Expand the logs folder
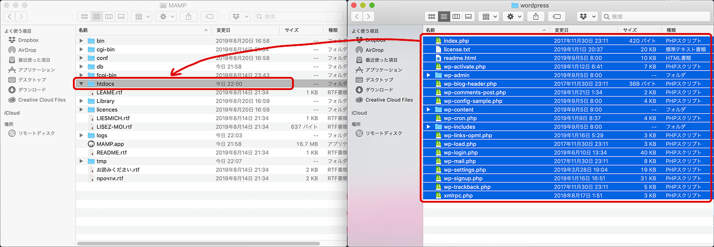This screenshot has width=714, height=247. [81, 135]
